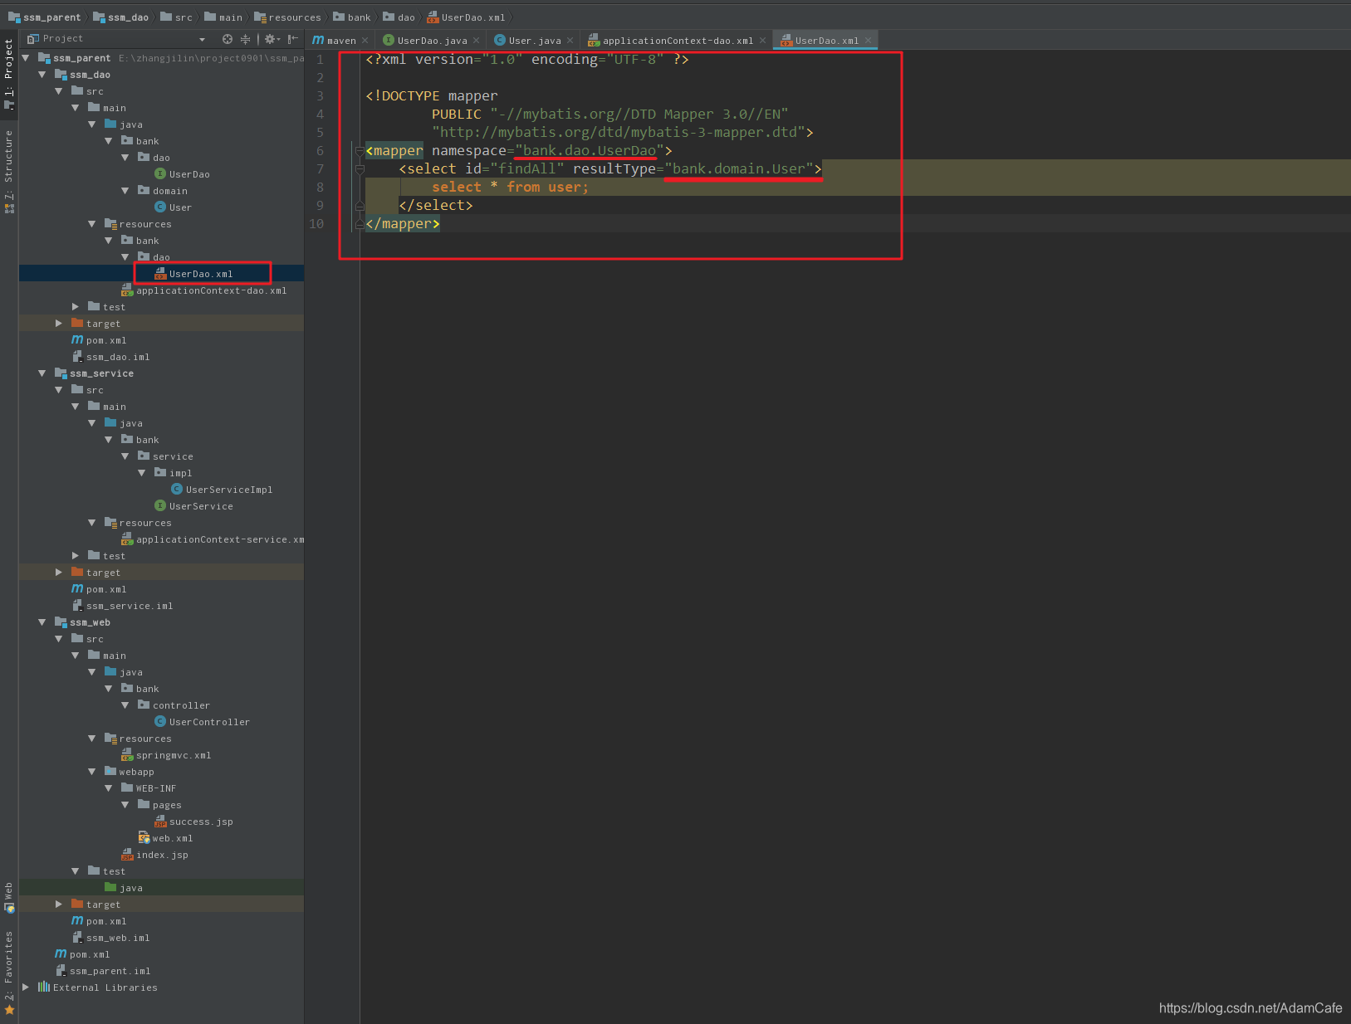Click the ssm_parent.iml file icon
This screenshot has width=1351, height=1024.
[x=61, y=971]
